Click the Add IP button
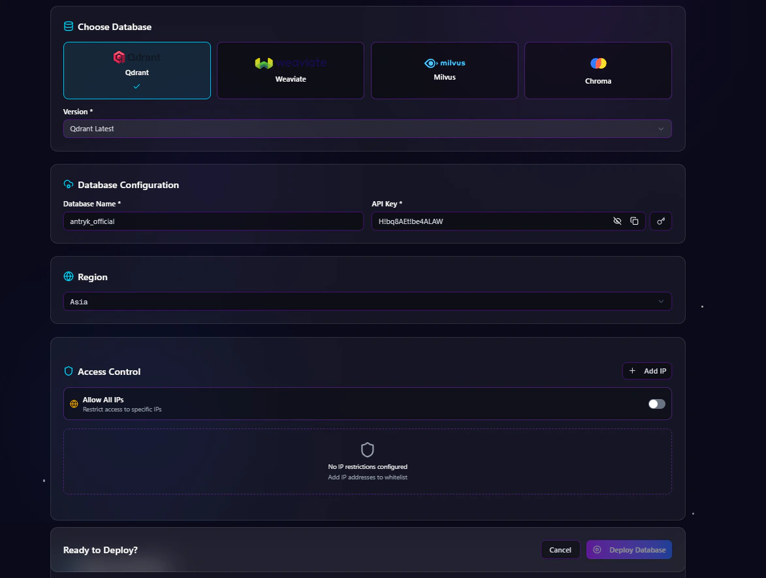The height and width of the screenshot is (578, 766). pos(646,371)
